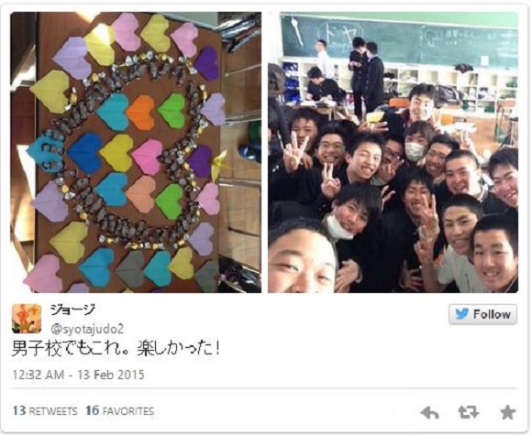Click the reply arrow icon
Viewport: 532px width, 435px height.
click(429, 413)
